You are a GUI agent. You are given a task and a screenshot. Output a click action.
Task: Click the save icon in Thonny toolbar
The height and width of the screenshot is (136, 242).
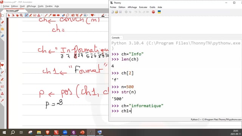pyautogui.click(x=120, y=12)
